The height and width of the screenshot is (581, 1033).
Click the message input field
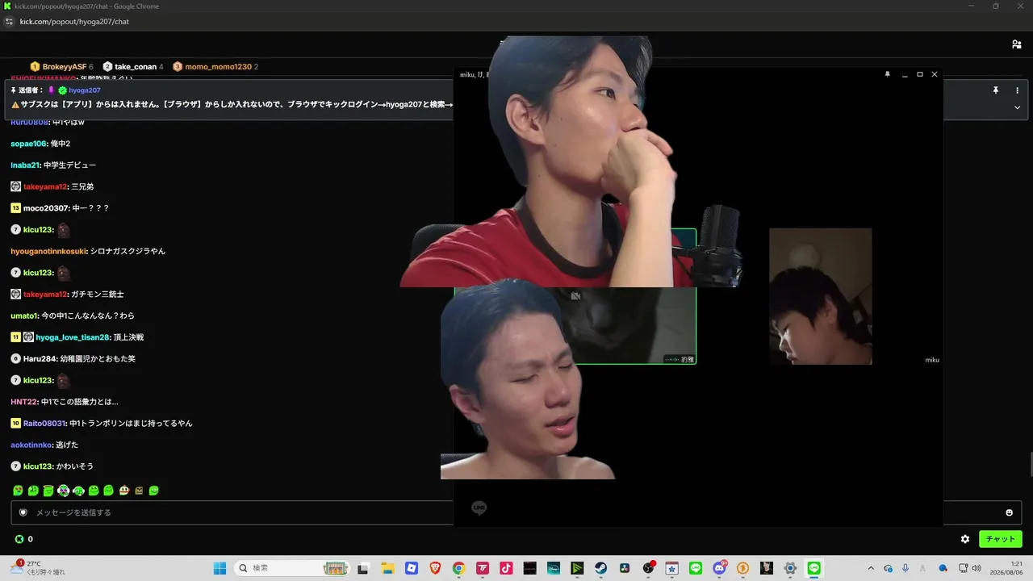516,512
